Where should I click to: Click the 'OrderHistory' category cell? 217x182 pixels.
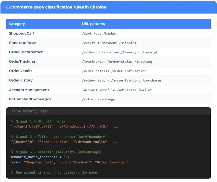pos(21,80)
